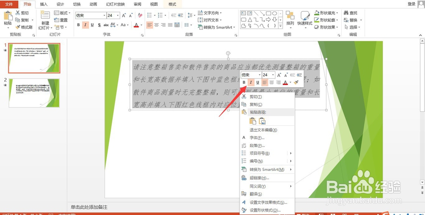Clear all formatting with the ribbon eraser icon

coord(140,15)
